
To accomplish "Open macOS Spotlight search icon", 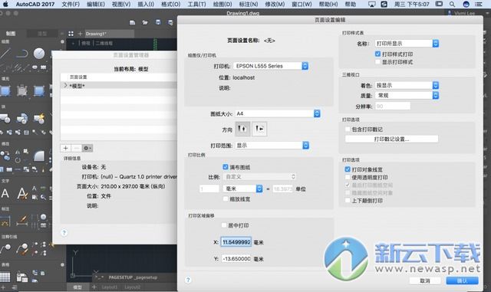I will point(452,4).
